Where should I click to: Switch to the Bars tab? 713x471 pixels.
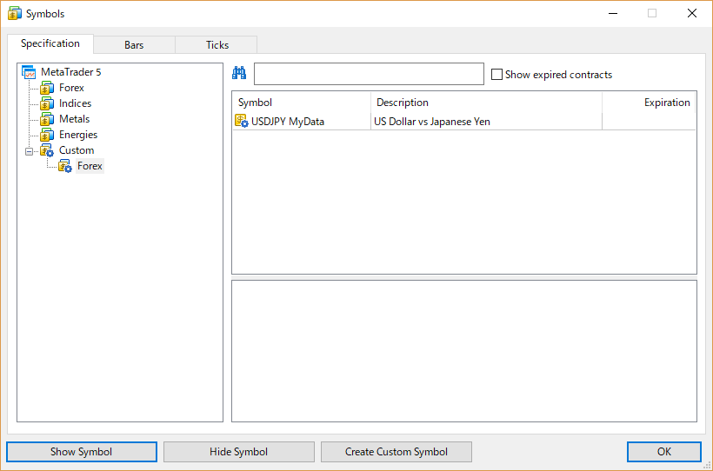[x=134, y=45]
